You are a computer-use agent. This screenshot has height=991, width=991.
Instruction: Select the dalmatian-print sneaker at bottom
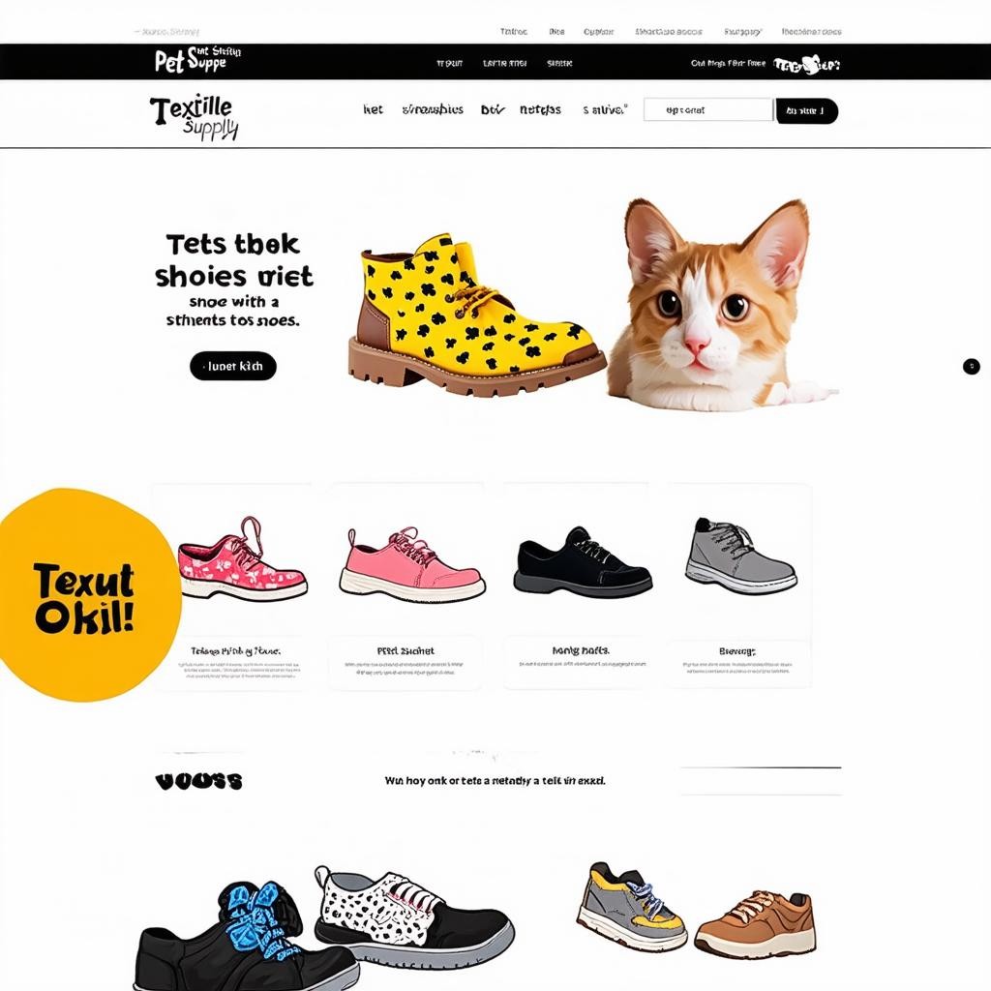click(414, 916)
